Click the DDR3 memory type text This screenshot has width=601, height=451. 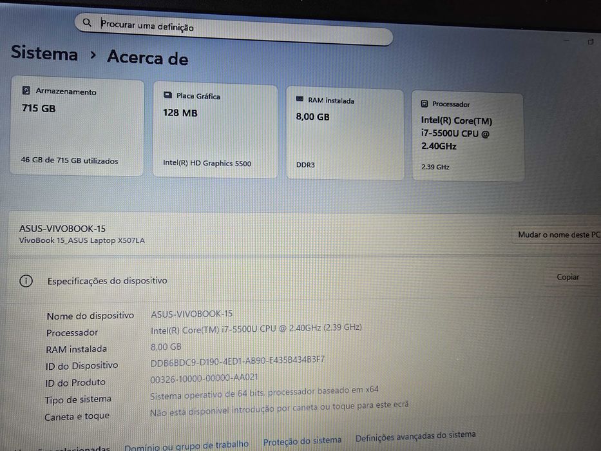pos(305,165)
